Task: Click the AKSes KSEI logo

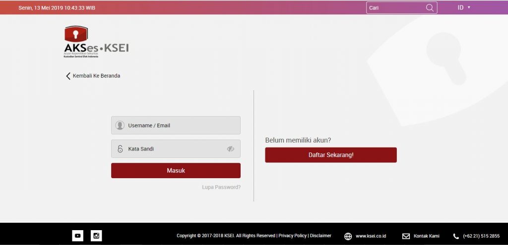Action: (x=96, y=42)
